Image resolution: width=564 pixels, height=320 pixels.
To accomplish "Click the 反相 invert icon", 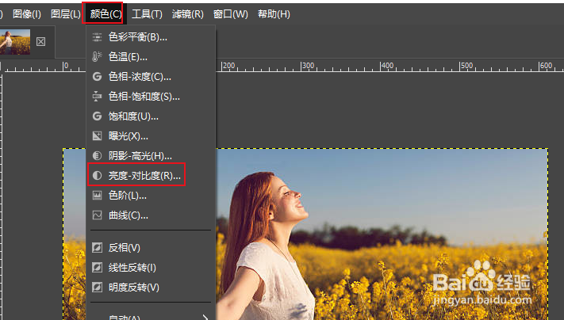I will [97, 247].
